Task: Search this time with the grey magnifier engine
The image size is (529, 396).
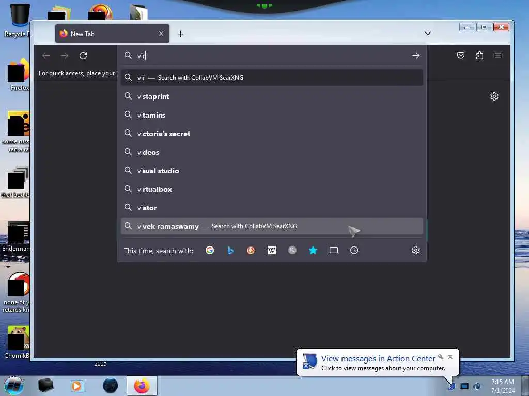Action: click(292, 250)
